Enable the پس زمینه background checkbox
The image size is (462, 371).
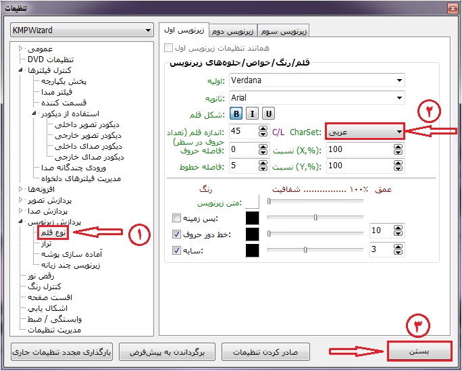[176, 218]
